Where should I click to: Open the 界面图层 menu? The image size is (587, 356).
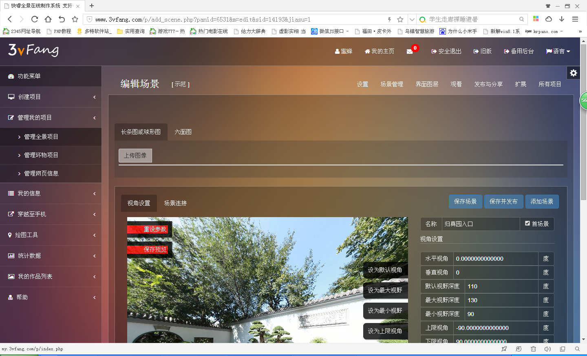427,84
